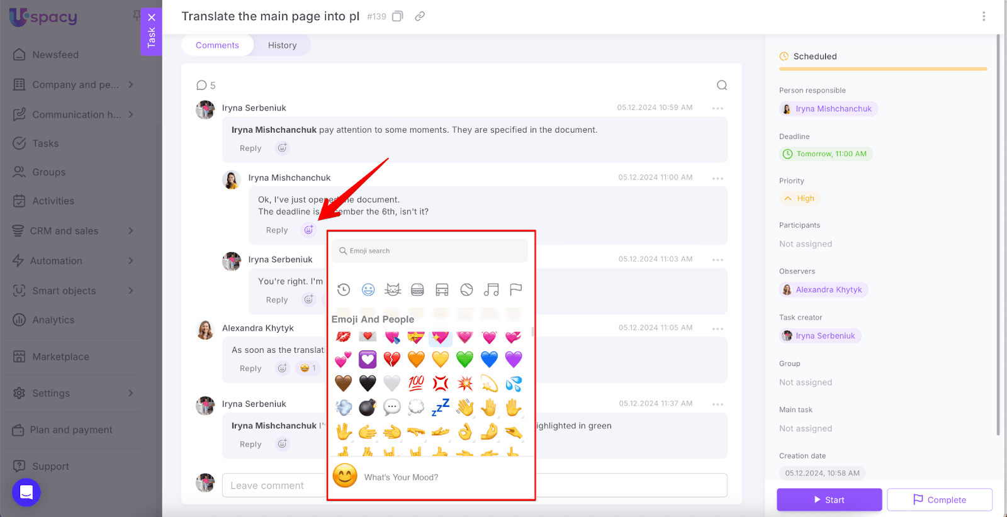Open the support chat bubble widget

click(26, 492)
